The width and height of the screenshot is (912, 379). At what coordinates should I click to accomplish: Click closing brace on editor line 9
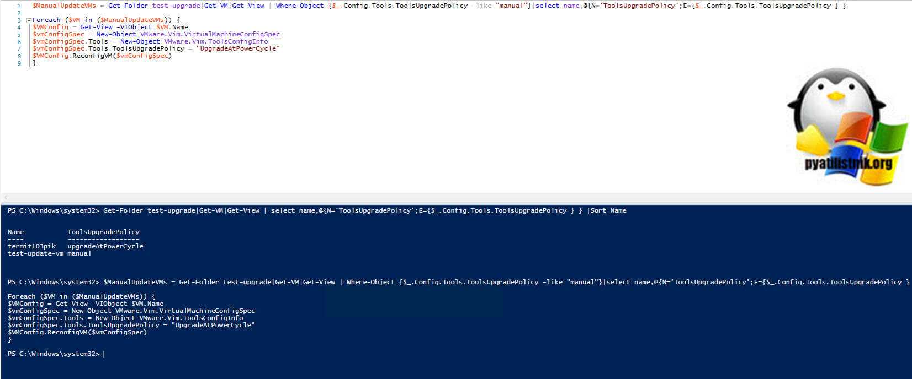pos(34,63)
